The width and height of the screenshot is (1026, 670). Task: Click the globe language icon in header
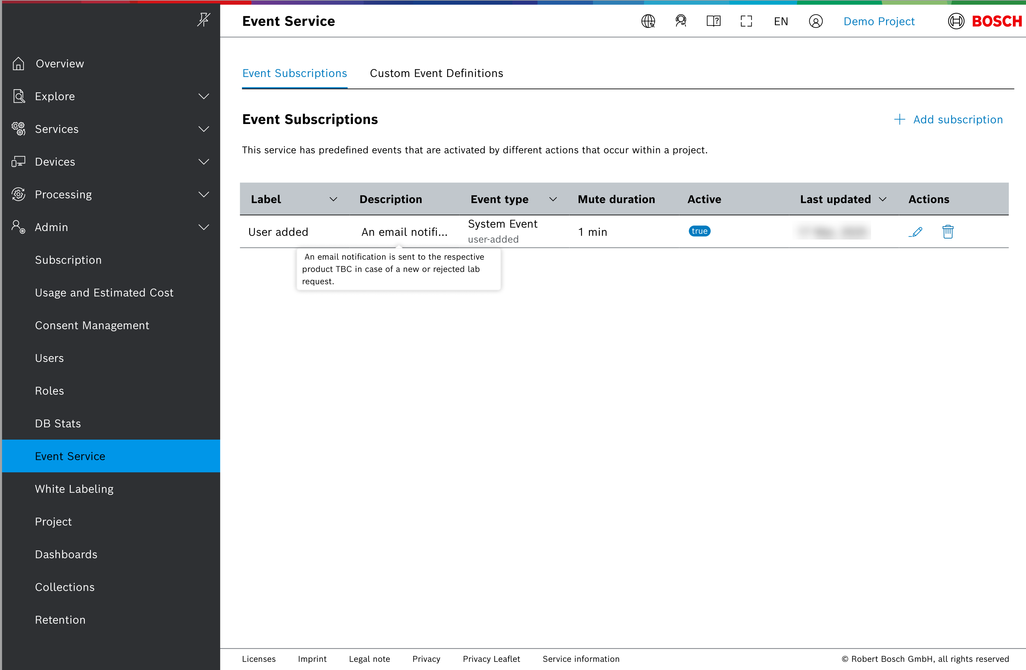(x=648, y=21)
